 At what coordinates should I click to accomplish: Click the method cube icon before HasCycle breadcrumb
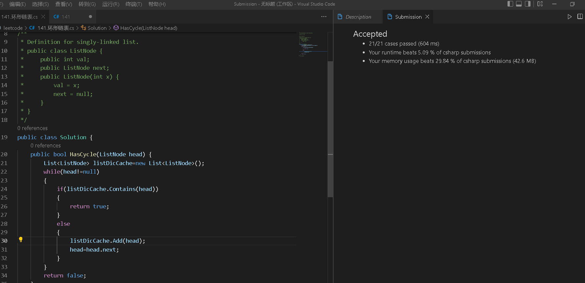click(116, 28)
